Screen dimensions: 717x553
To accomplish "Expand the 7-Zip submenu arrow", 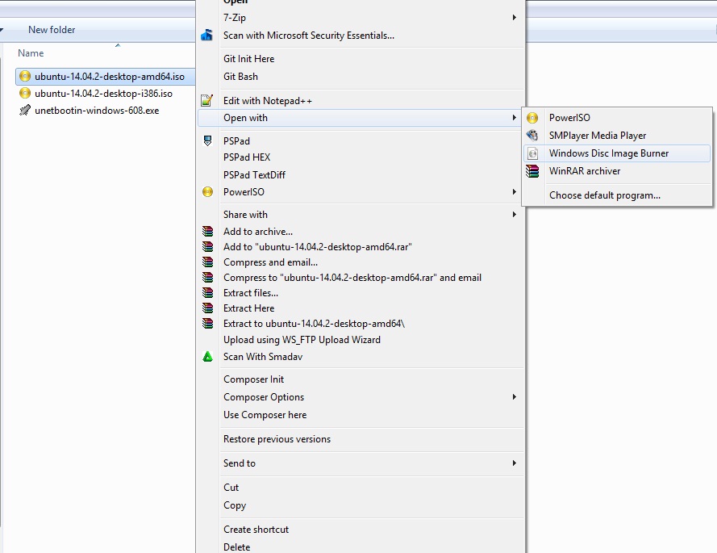I will pyautogui.click(x=515, y=18).
